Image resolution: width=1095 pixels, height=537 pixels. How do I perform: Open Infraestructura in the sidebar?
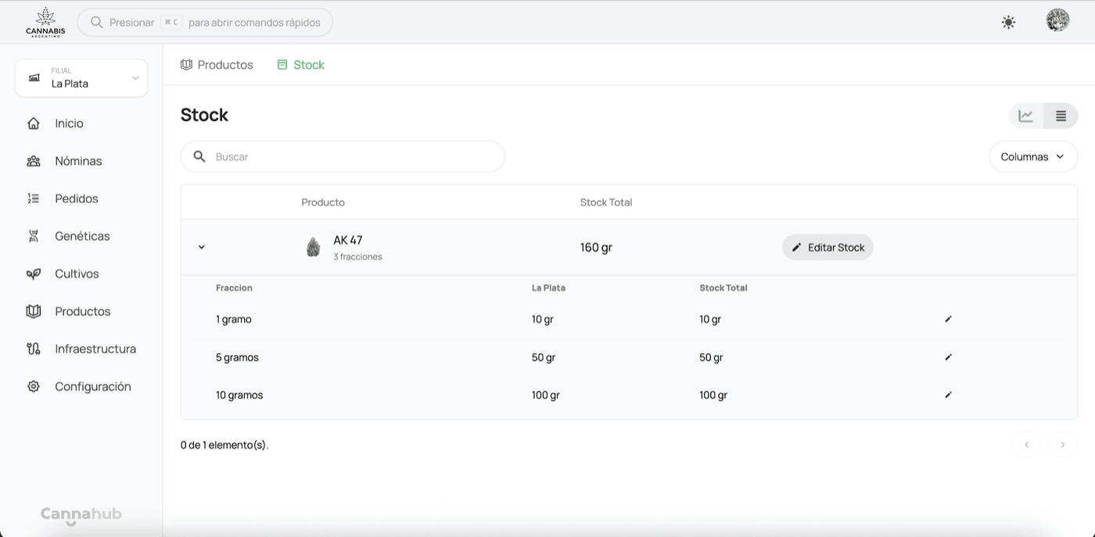tap(95, 349)
